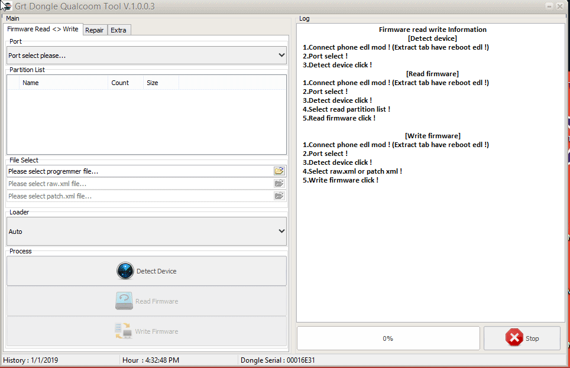Click log line '4.Select read partition list !'
The image size is (570, 368).
346,109
